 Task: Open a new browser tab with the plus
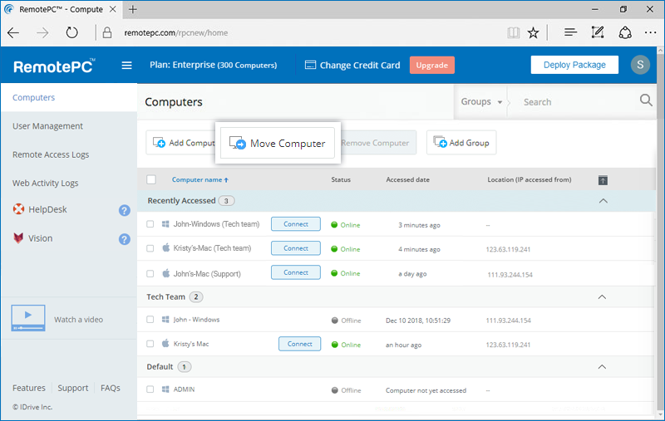(x=133, y=9)
